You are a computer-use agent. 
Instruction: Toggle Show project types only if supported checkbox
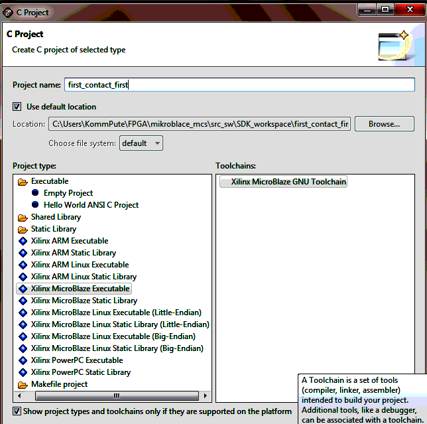pyautogui.click(x=17, y=411)
